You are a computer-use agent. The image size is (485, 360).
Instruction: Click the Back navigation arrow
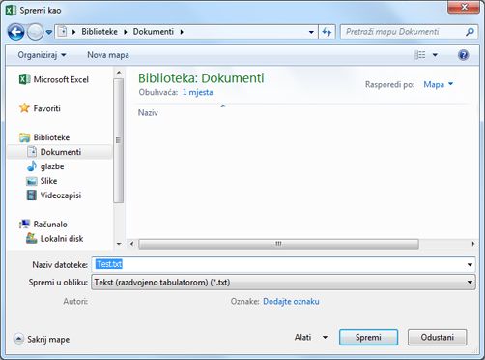point(15,32)
